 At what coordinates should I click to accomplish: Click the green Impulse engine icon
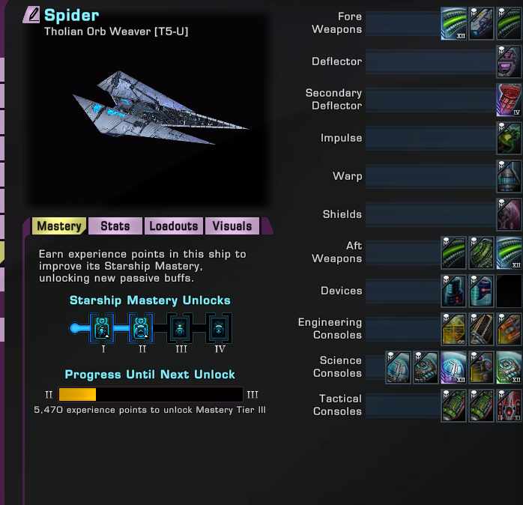[x=509, y=138]
